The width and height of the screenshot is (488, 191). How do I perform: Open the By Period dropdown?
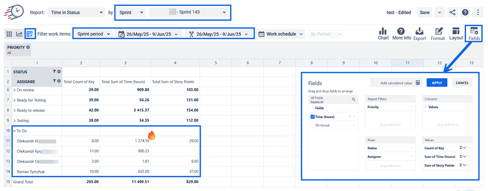click(x=325, y=34)
